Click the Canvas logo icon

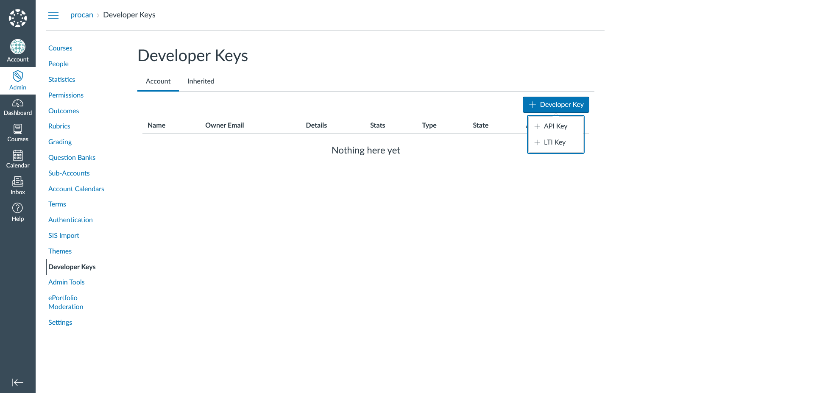(18, 18)
